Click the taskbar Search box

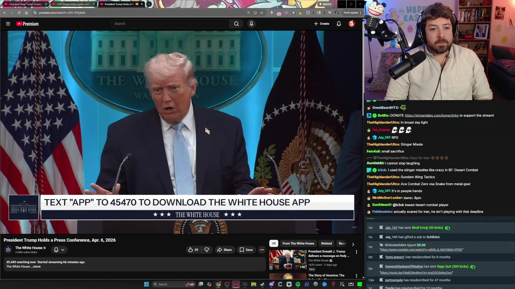174,284
